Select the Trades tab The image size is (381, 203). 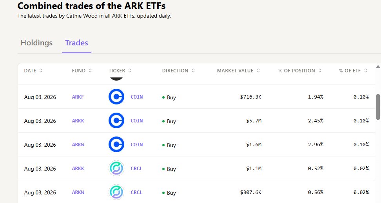tap(76, 43)
